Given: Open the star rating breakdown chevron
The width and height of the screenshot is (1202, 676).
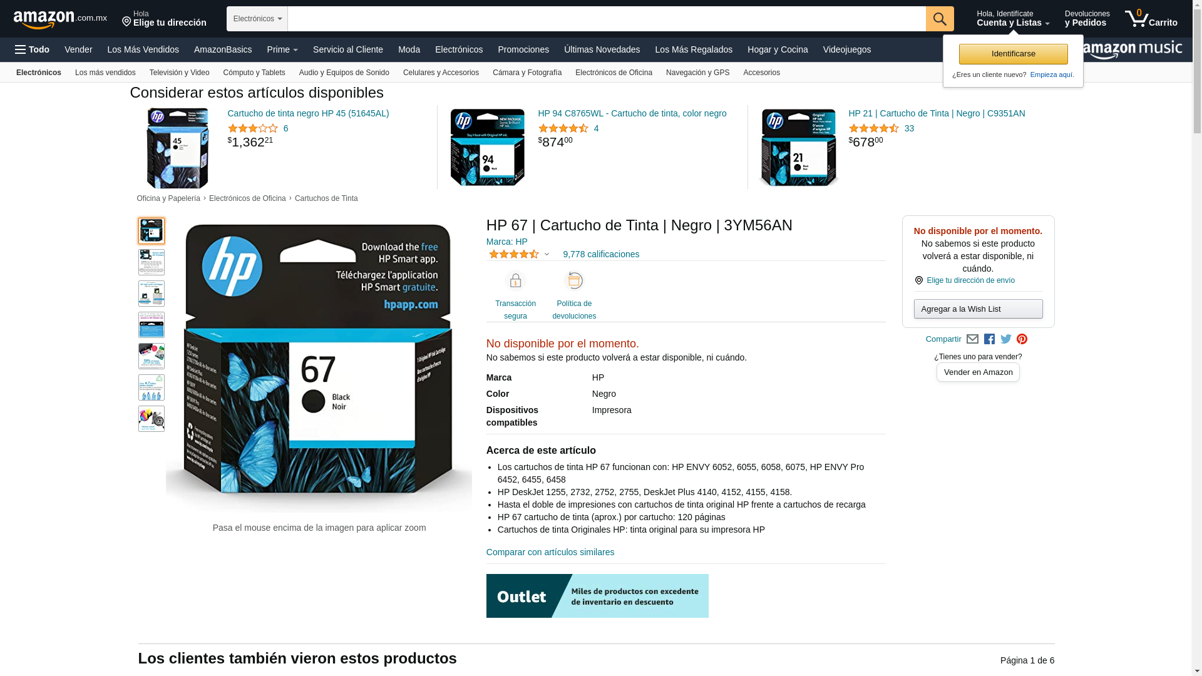Looking at the screenshot, I should pyautogui.click(x=547, y=255).
